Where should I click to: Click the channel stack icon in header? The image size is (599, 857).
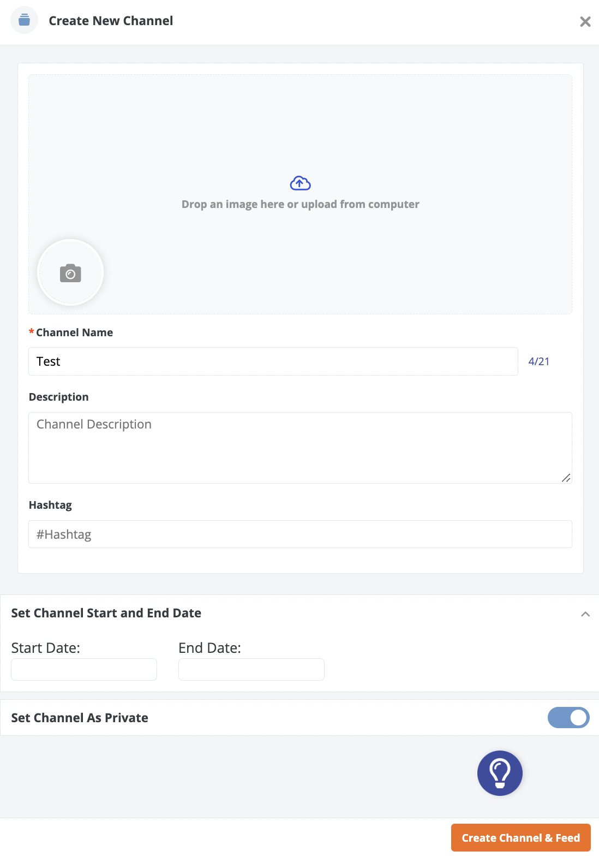click(25, 21)
